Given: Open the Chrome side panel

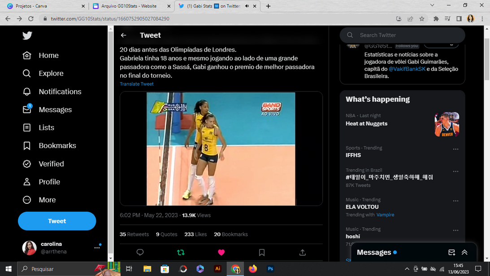Looking at the screenshot, I should [459, 19].
